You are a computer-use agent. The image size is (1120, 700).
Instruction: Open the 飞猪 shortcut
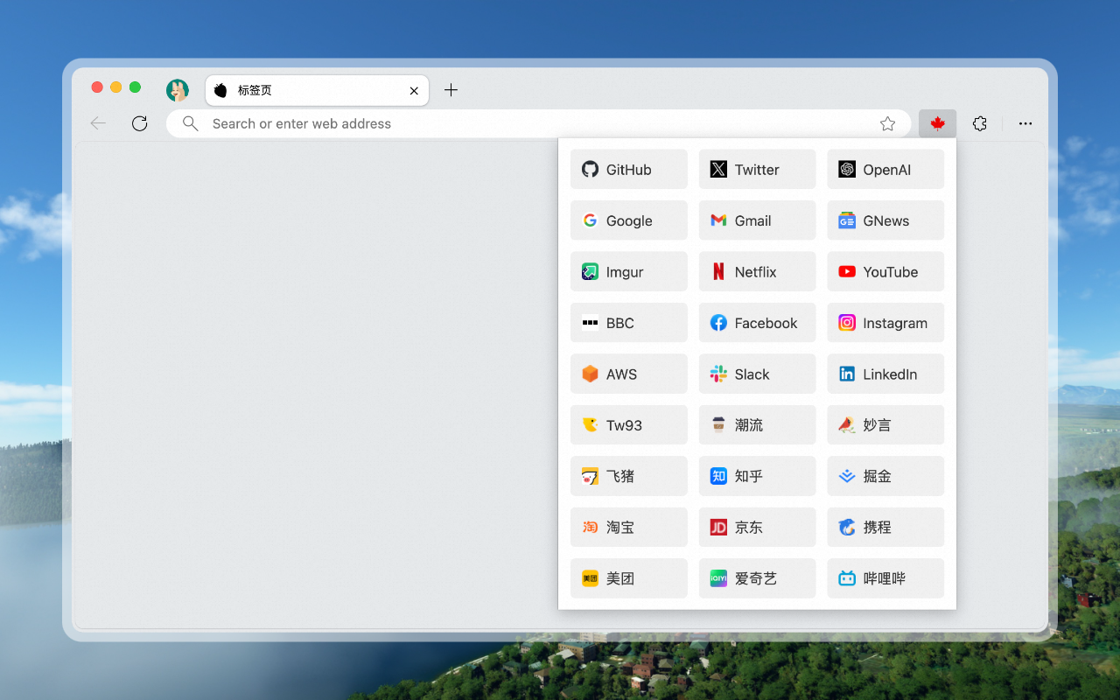click(628, 476)
